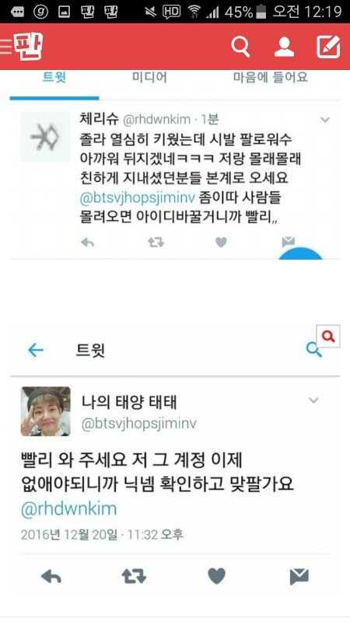
Task: Open the @rhdwnkim mention link
Action: pos(68,509)
